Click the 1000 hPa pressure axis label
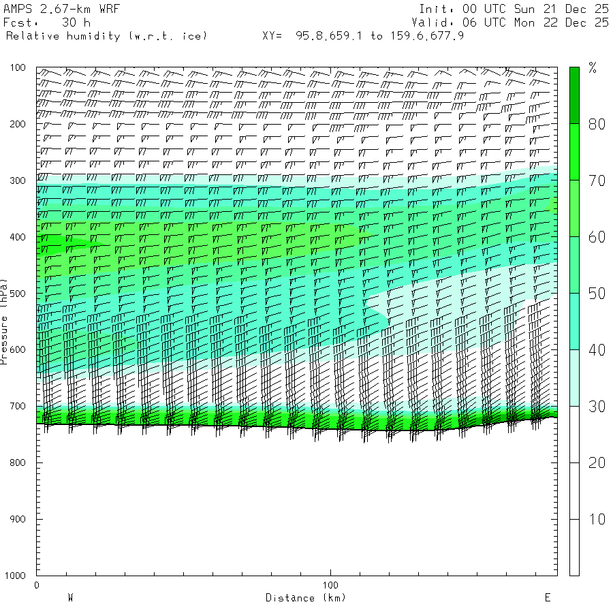This screenshot has height=613, width=613. click(15, 576)
